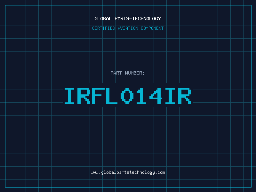Select the CERTIFIED AVIATION COMPONENT subtitle
The image size is (256, 192).
[128, 28]
